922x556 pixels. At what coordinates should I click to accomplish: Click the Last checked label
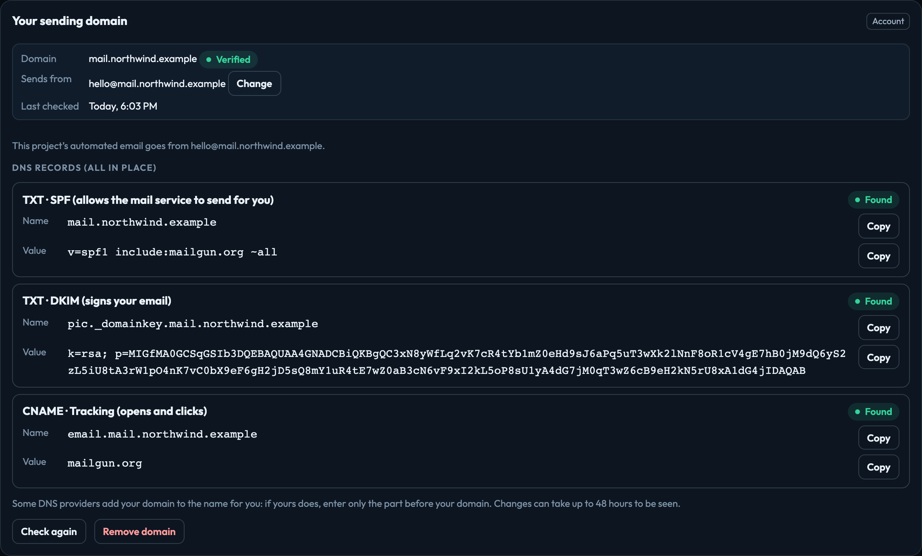pos(50,106)
